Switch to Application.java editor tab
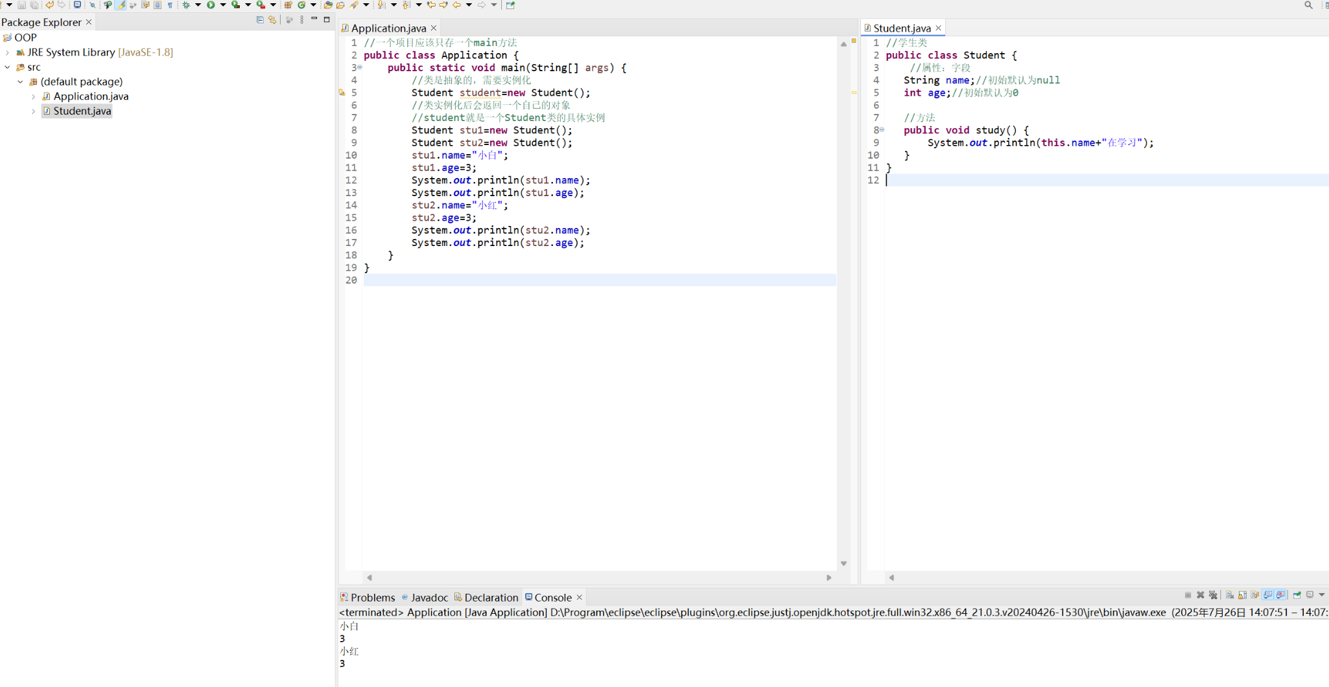 pyautogui.click(x=388, y=28)
